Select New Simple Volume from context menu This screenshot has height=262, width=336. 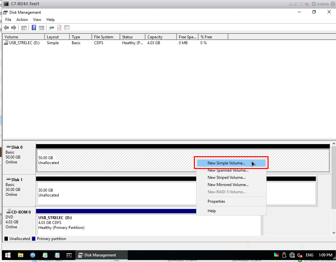pyautogui.click(x=226, y=163)
